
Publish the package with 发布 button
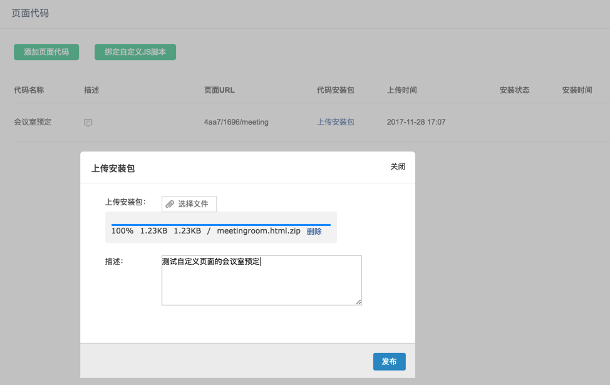(390, 362)
